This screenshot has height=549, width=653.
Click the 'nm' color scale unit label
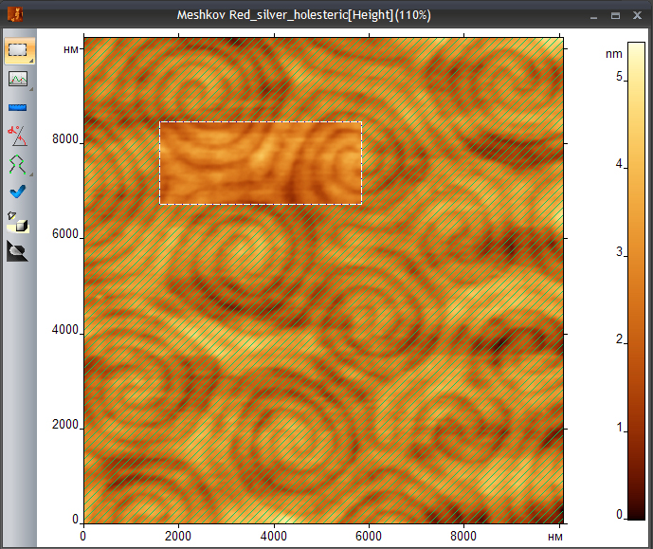click(x=614, y=54)
